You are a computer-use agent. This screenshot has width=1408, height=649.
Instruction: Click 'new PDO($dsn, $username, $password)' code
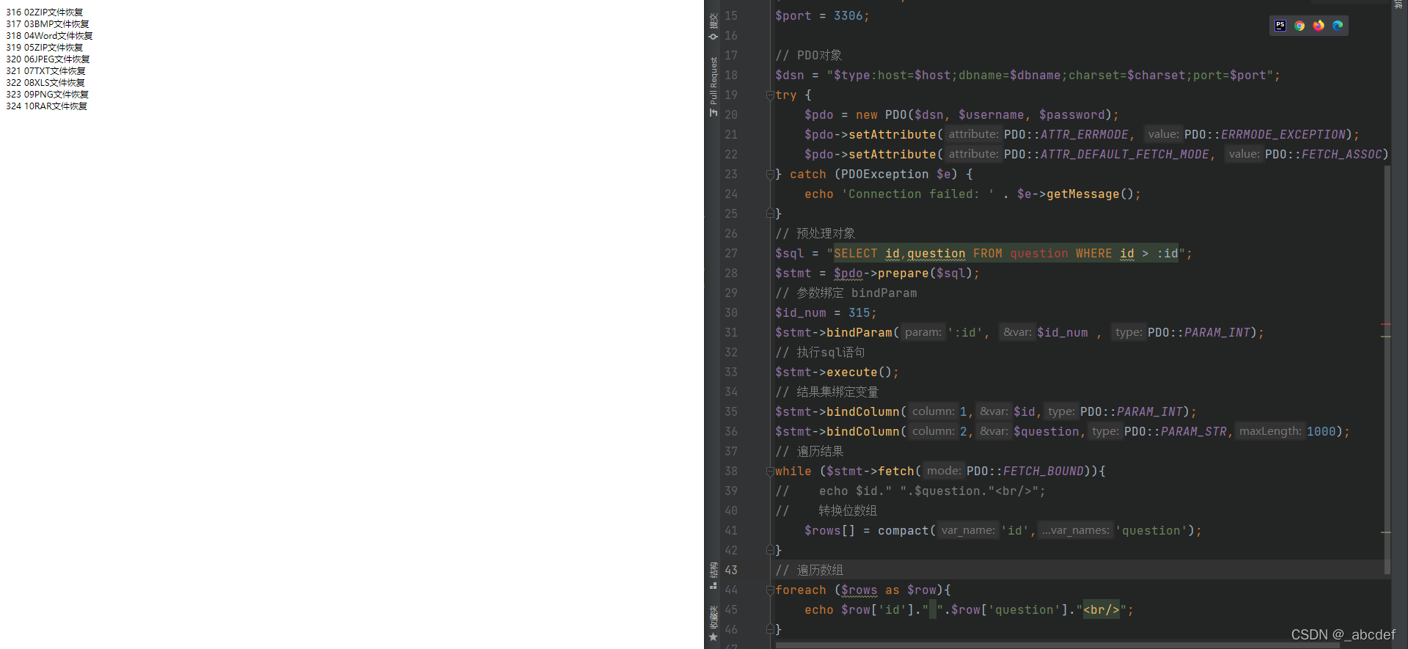[x=984, y=115]
